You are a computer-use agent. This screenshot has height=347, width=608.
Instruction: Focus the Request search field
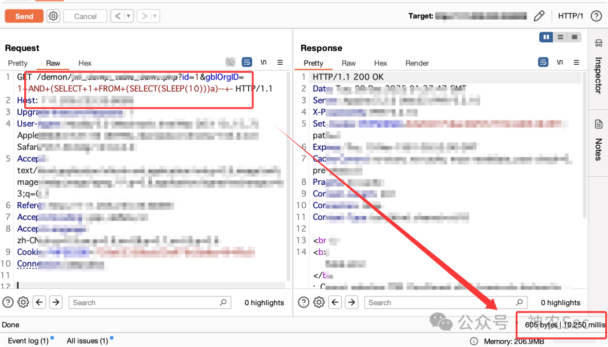(x=150, y=302)
